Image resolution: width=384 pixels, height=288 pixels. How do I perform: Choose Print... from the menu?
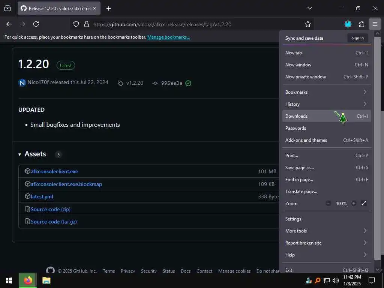[x=327, y=156]
